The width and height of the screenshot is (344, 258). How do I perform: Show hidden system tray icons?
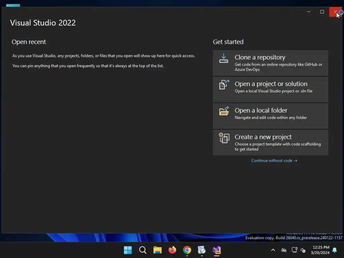273,250
